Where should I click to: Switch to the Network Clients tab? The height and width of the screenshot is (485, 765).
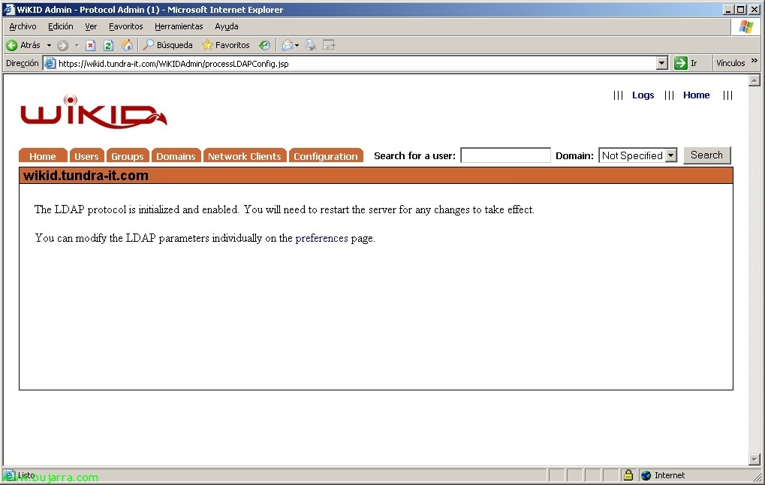[x=245, y=155]
